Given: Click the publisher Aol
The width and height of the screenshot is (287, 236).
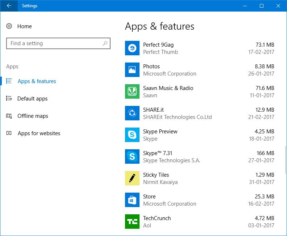Looking at the screenshot, I should coord(147,226).
